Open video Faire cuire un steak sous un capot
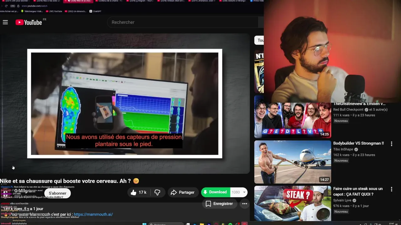This screenshot has width=401, height=225. pos(358,191)
